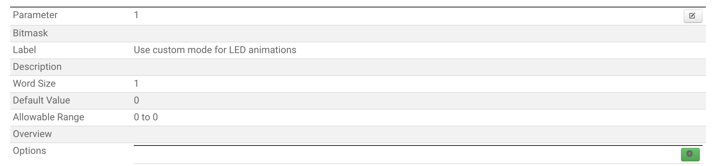Click the Options row label
Viewport: 720px width, 166px height.
click(29, 151)
